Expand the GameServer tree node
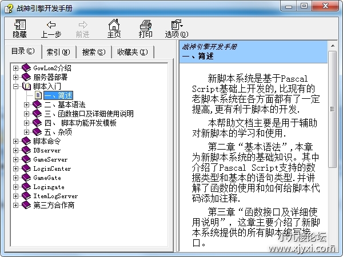The width and height of the screenshot is (343, 257). click(x=15, y=159)
